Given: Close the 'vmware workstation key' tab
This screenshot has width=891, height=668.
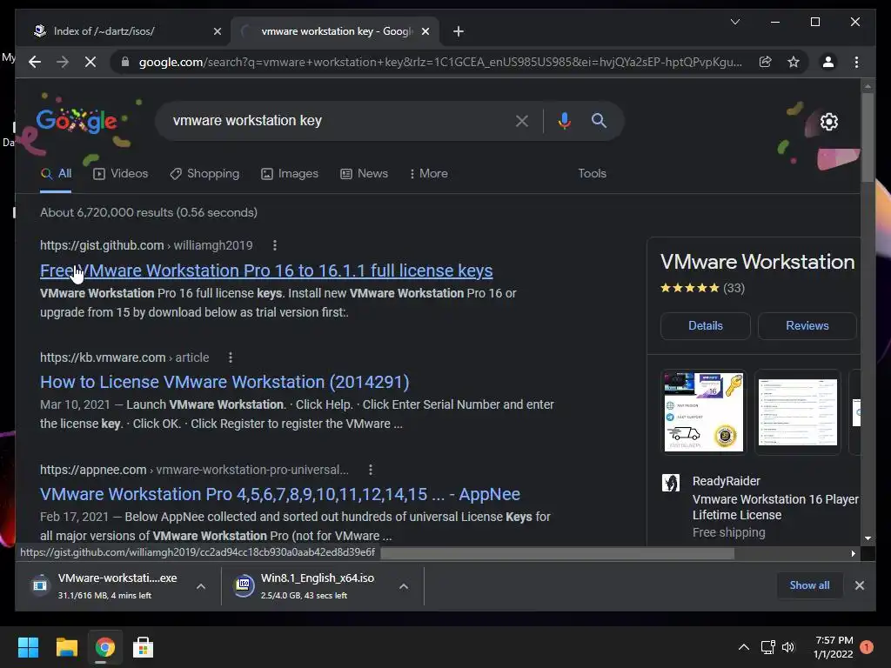Looking at the screenshot, I should pyautogui.click(x=425, y=31).
